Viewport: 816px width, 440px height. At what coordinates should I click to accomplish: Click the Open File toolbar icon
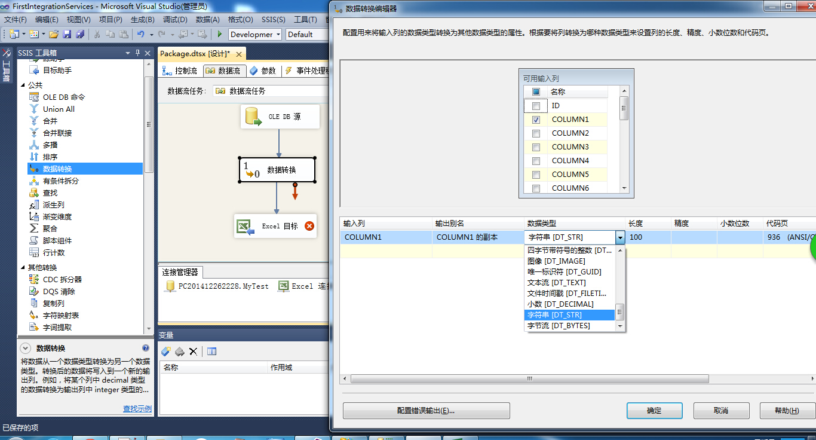pyautogui.click(x=54, y=34)
